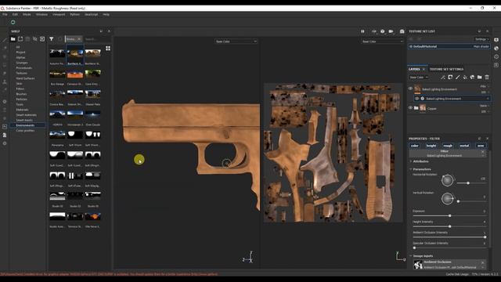The width and height of the screenshot is (501, 282).
Task: Toggle the color channel button
Action: click(x=415, y=146)
